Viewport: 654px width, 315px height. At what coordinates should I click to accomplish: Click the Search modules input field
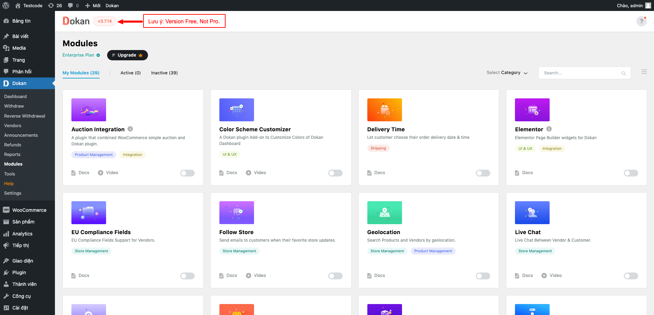[x=585, y=73]
